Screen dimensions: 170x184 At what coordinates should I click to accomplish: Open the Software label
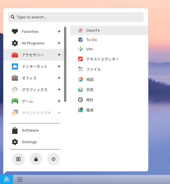pos(30,130)
